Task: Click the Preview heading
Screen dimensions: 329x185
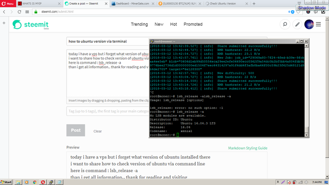Action: (x=73, y=147)
